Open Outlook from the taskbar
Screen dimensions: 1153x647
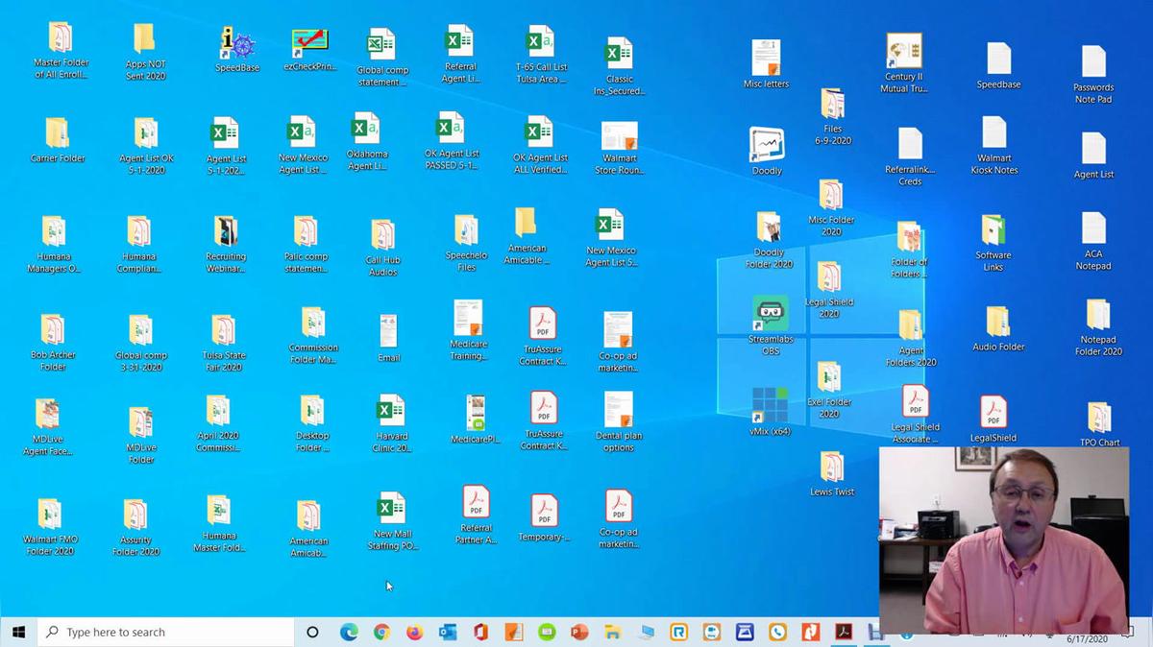447,632
